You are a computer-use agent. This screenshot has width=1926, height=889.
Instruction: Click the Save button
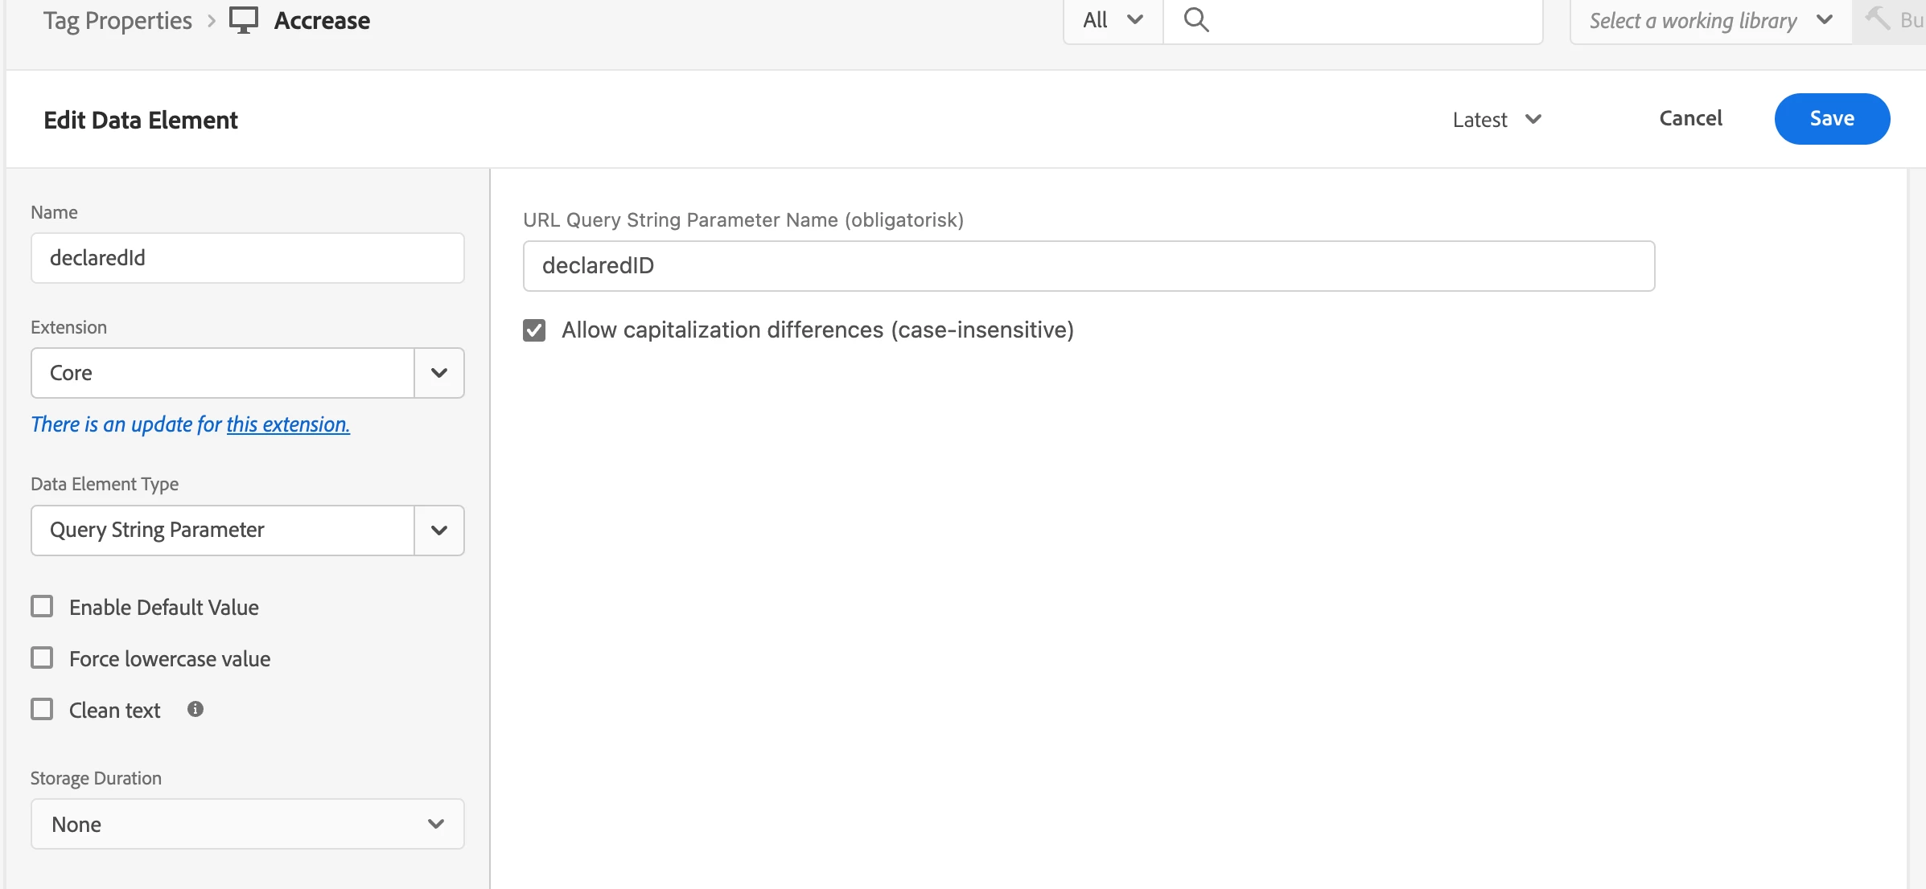click(x=1831, y=119)
